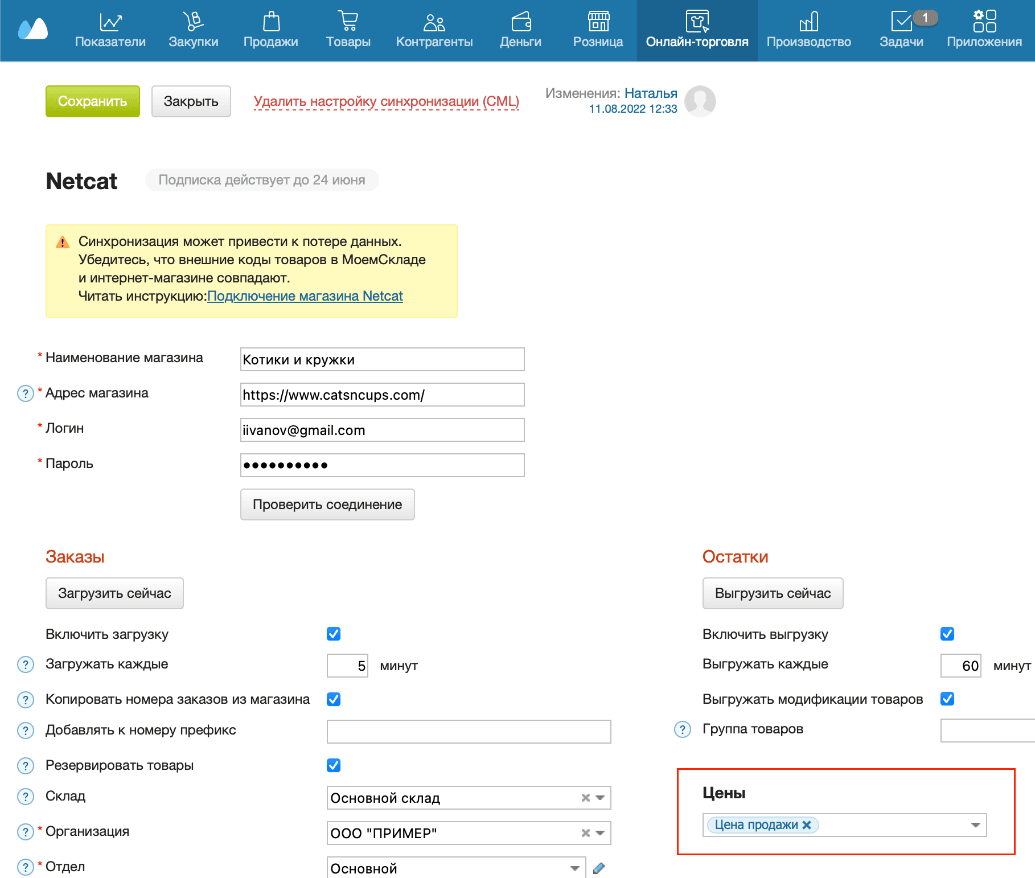Viewport: 1035px width, 878px height.
Task: Remove the Цена продажи price tag
Action: pos(807,825)
